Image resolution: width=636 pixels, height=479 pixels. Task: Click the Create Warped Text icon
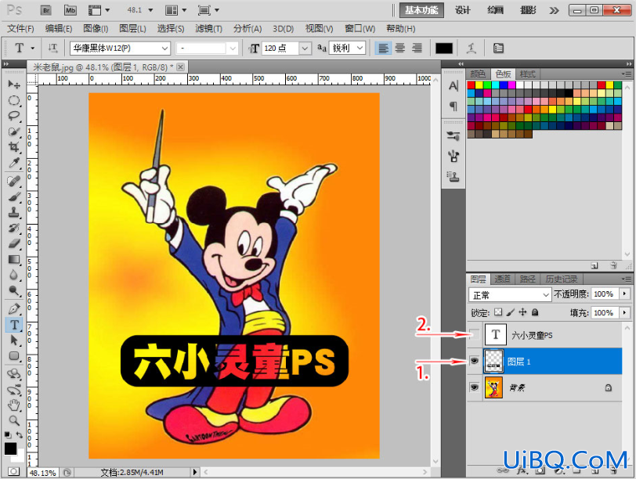click(472, 49)
